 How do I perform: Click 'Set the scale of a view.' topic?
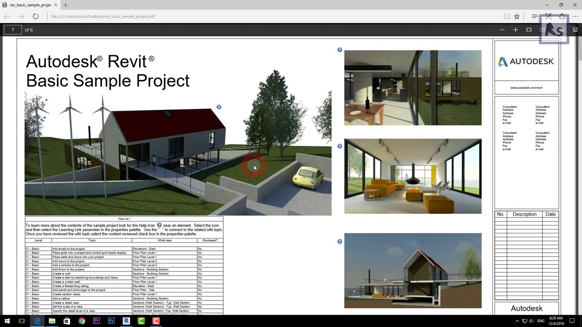point(68,307)
